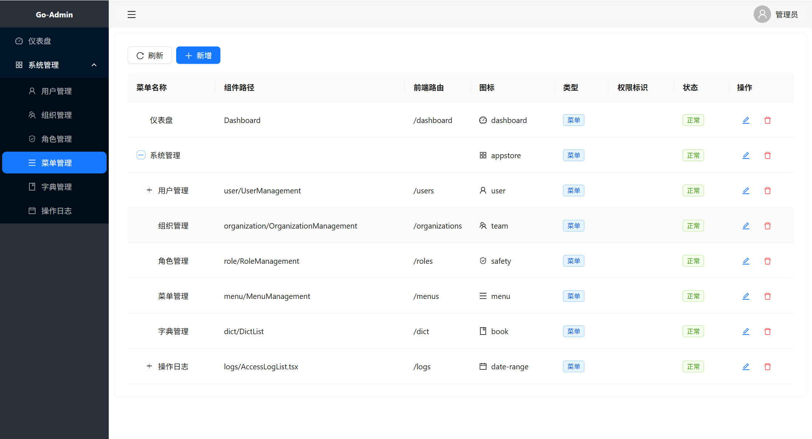Edit the 组织管理 menu entry
812x439 pixels.
(x=746, y=226)
